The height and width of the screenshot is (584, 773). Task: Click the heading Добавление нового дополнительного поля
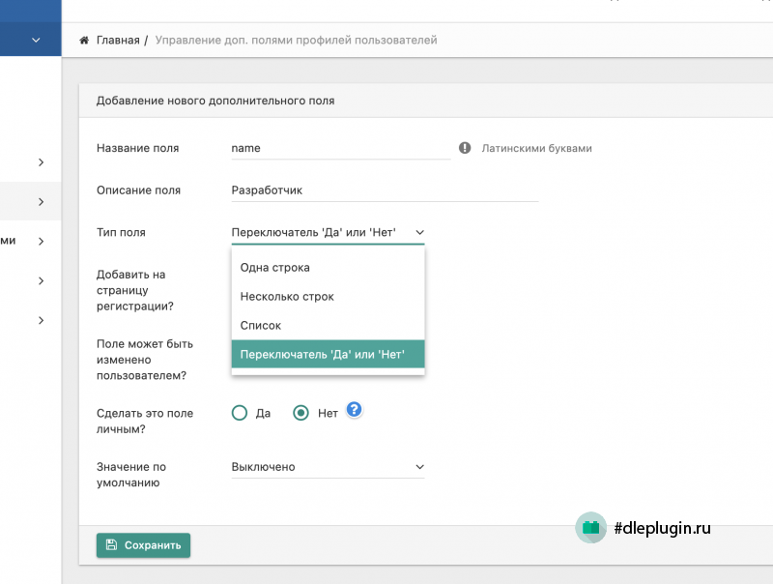click(215, 101)
